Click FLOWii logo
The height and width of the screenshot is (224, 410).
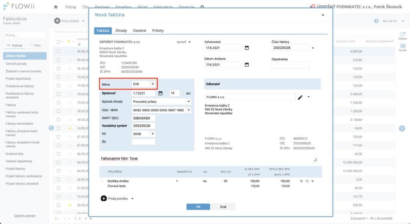[x=19, y=6]
